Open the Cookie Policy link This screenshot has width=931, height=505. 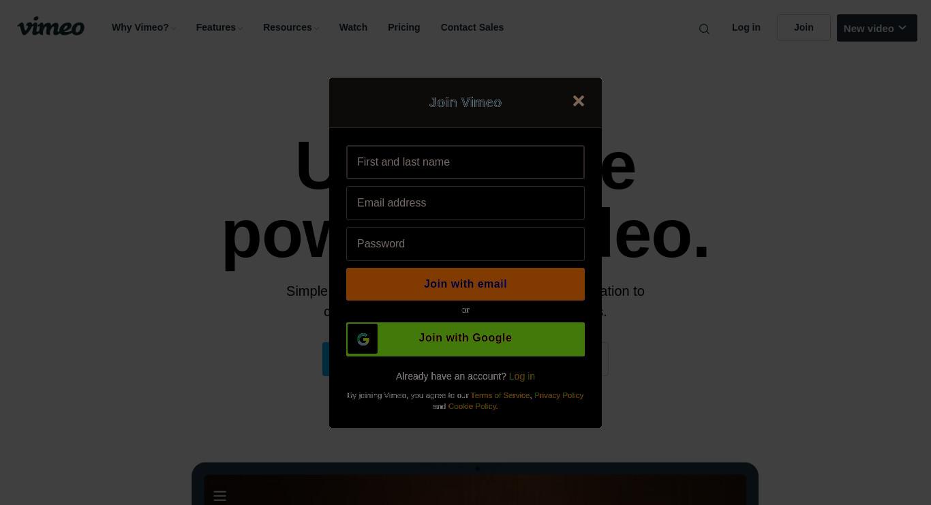(x=472, y=406)
